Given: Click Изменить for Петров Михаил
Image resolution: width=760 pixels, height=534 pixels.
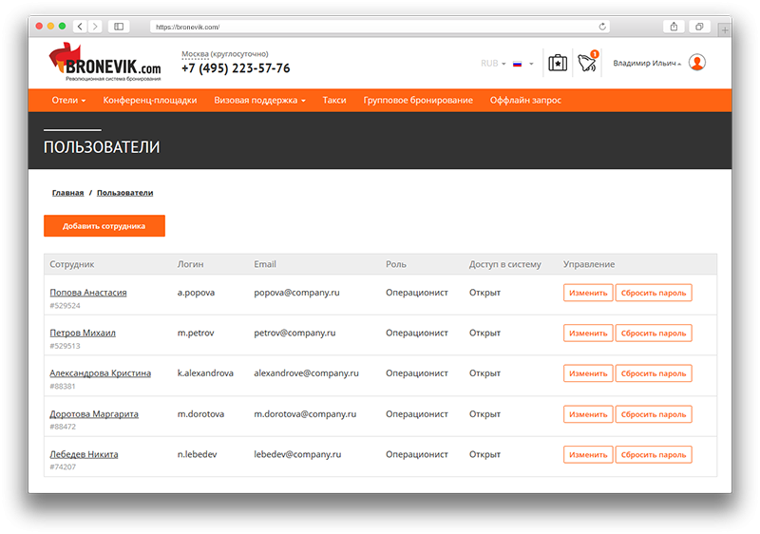Looking at the screenshot, I should (x=588, y=333).
